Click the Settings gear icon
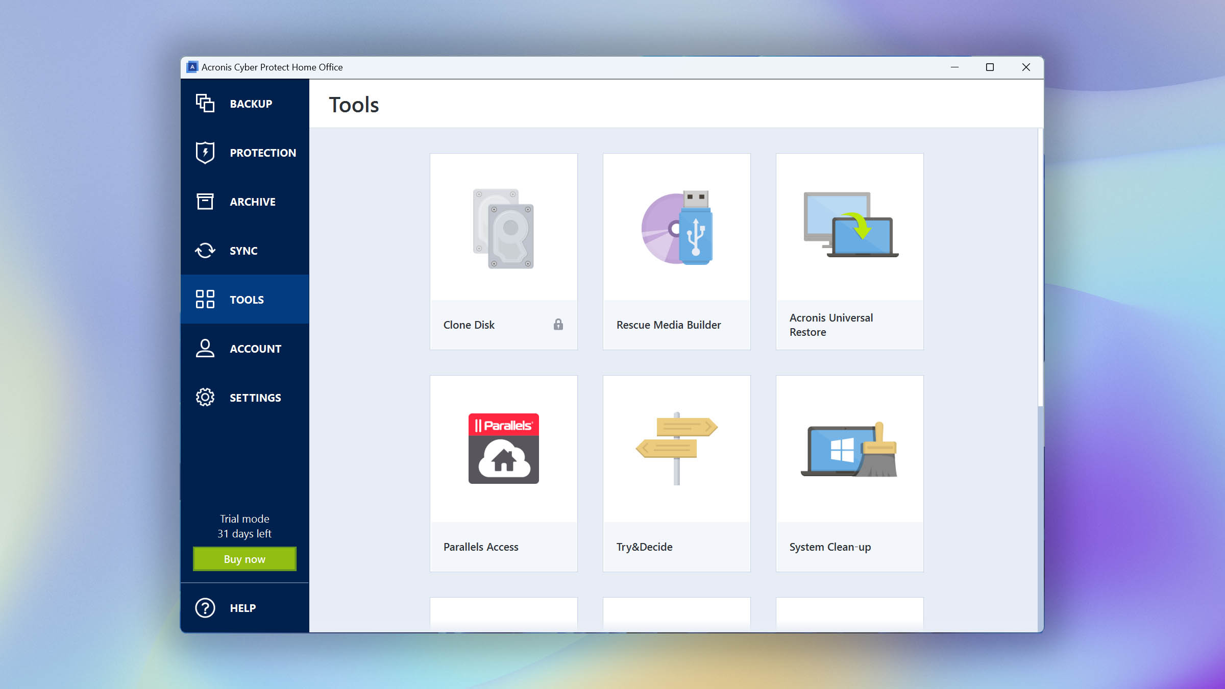Viewport: 1225px width, 689px height. pos(205,398)
